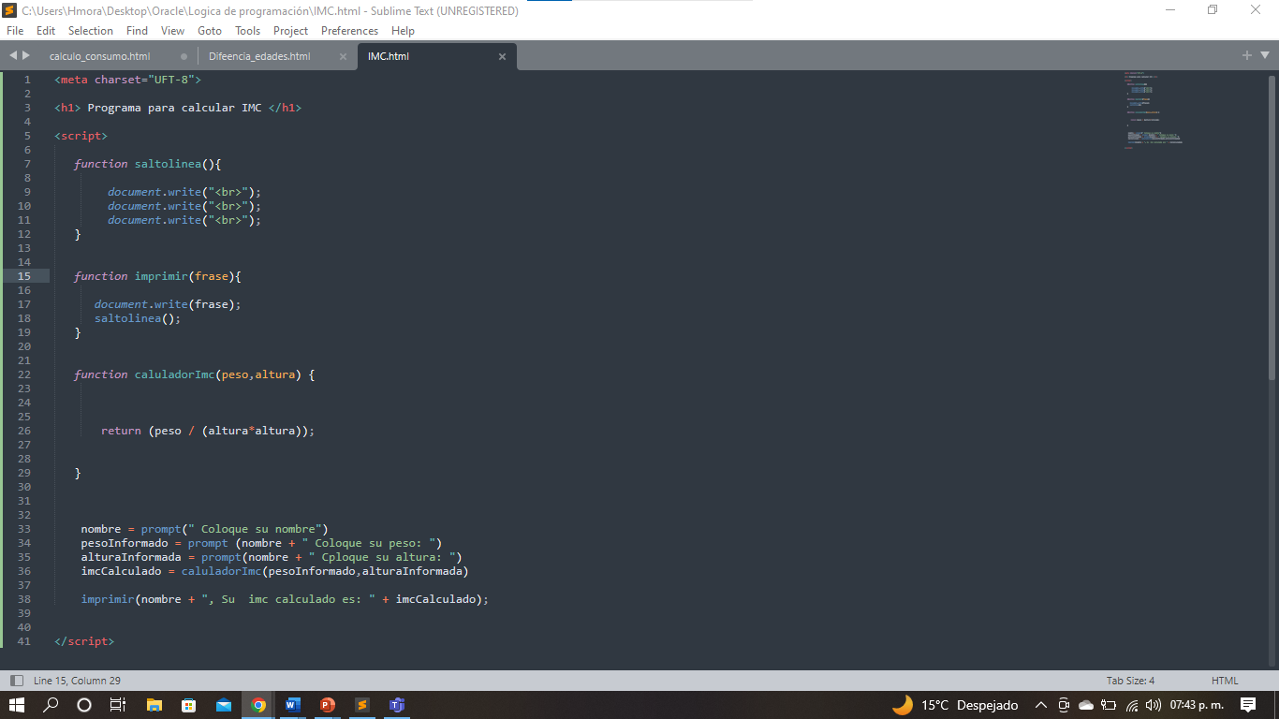Click line number 26 in gutter
Screen dimensions: 1279x719
24,431
